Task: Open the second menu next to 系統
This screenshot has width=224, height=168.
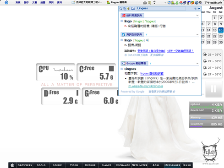Action: coord(26,2)
